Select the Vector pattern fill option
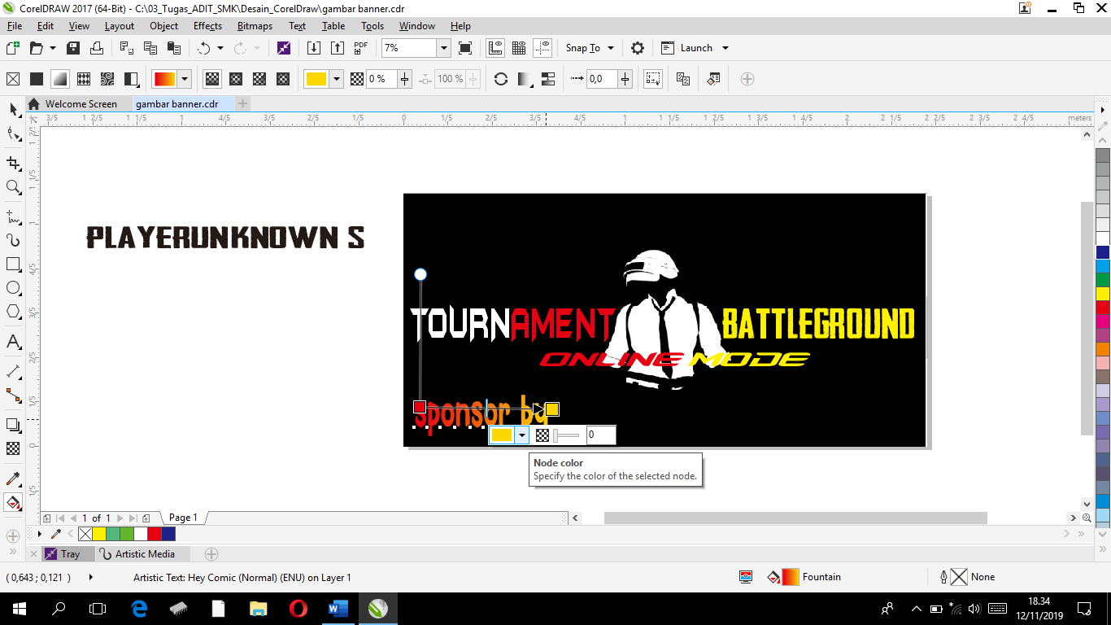1111x625 pixels. pos(84,79)
